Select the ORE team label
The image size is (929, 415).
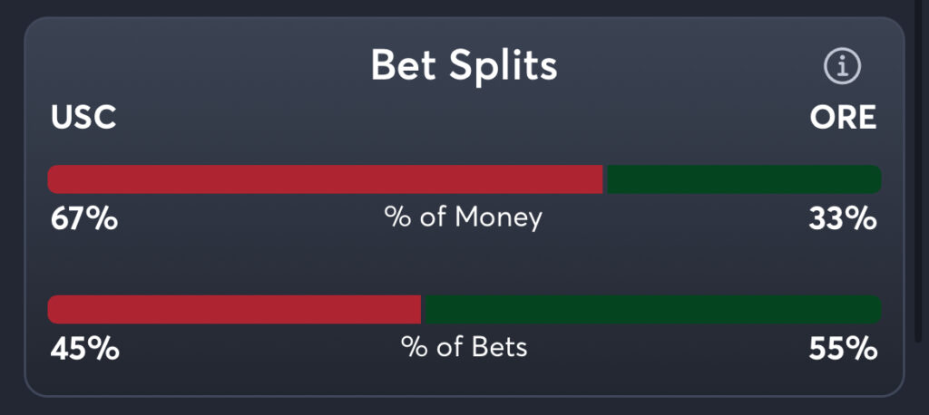pyautogui.click(x=843, y=118)
